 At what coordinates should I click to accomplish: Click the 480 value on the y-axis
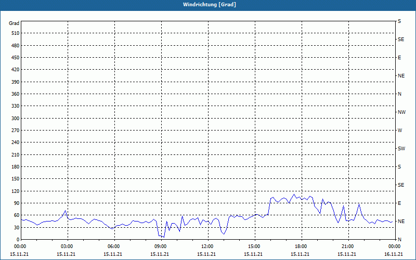(16, 46)
